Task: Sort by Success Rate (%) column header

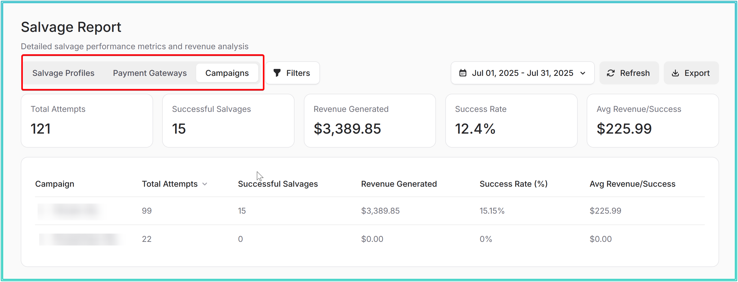Action: coord(513,184)
